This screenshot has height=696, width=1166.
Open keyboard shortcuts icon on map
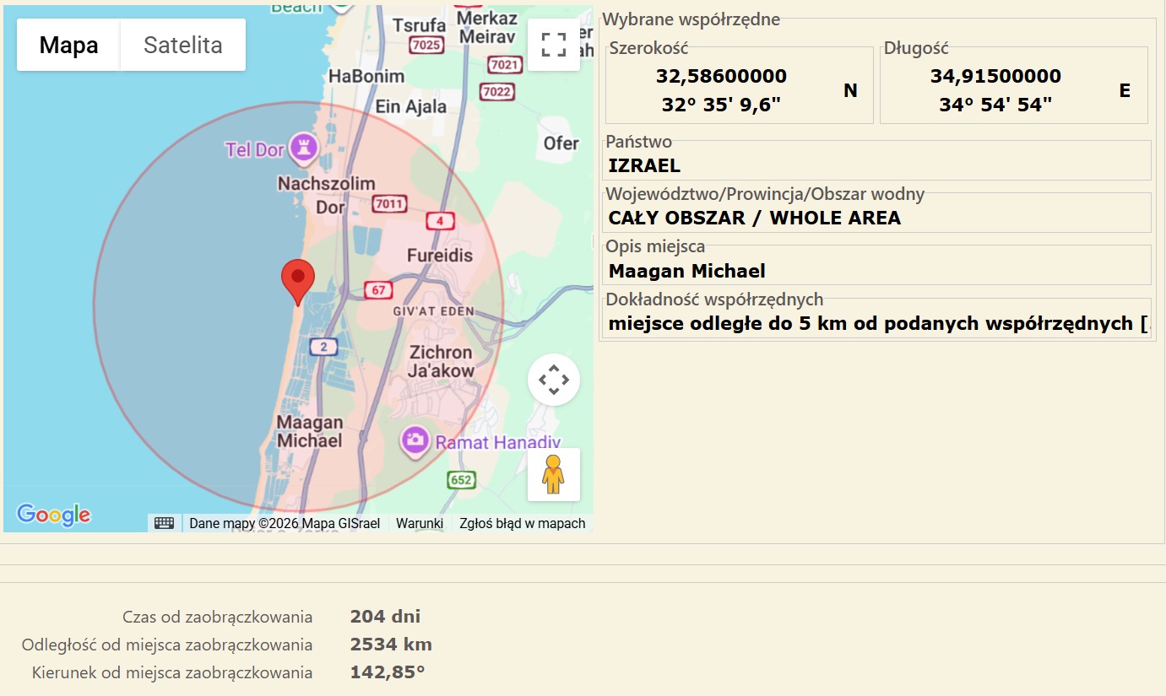click(x=165, y=523)
